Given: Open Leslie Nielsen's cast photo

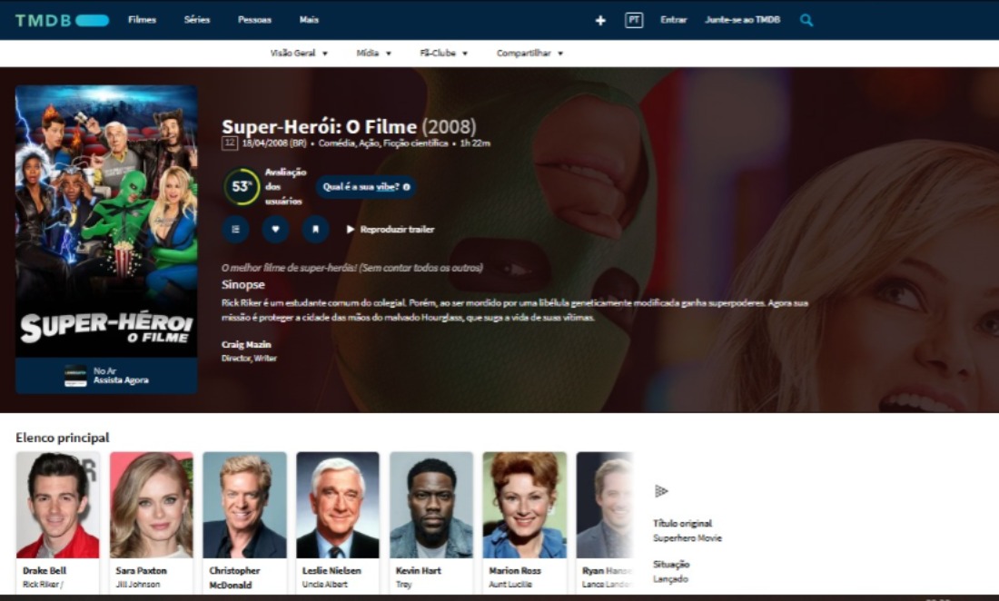Looking at the screenshot, I should click(x=338, y=505).
